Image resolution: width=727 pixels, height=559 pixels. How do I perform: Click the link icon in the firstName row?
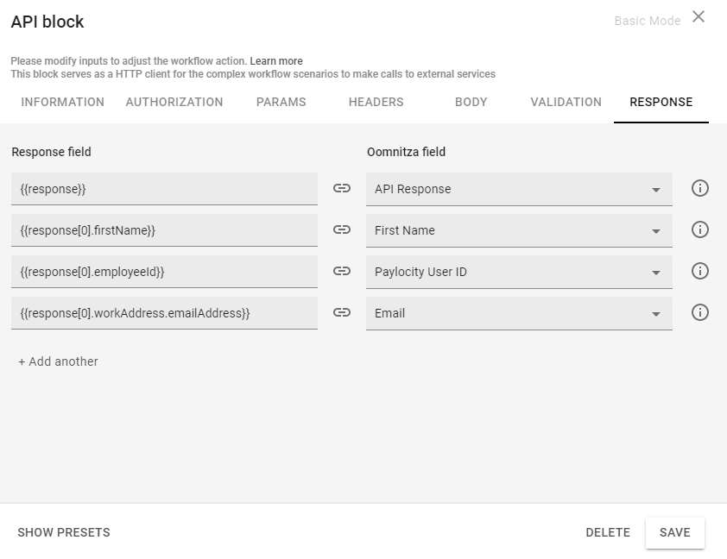point(342,230)
